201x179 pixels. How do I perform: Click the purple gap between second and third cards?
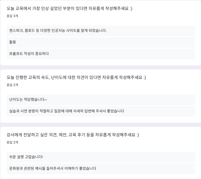[x=100, y=125]
